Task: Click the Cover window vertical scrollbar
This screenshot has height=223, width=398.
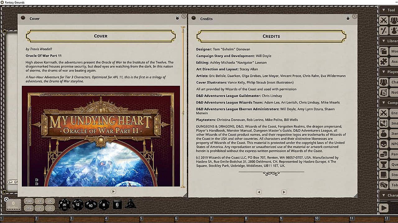Action: pyautogui.click(x=183, y=107)
